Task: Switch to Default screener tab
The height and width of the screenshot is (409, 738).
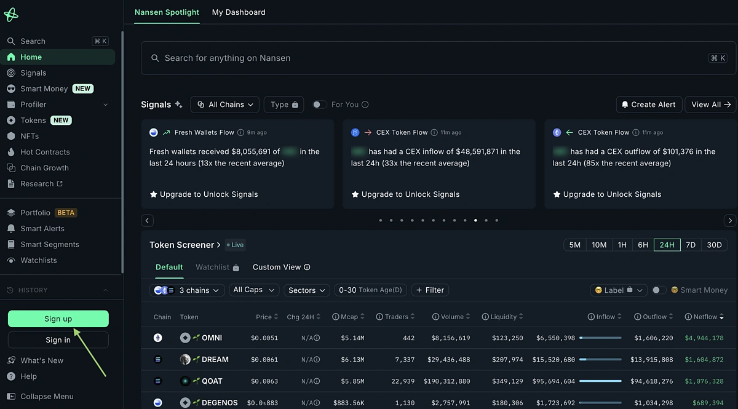Action: (169, 267)
